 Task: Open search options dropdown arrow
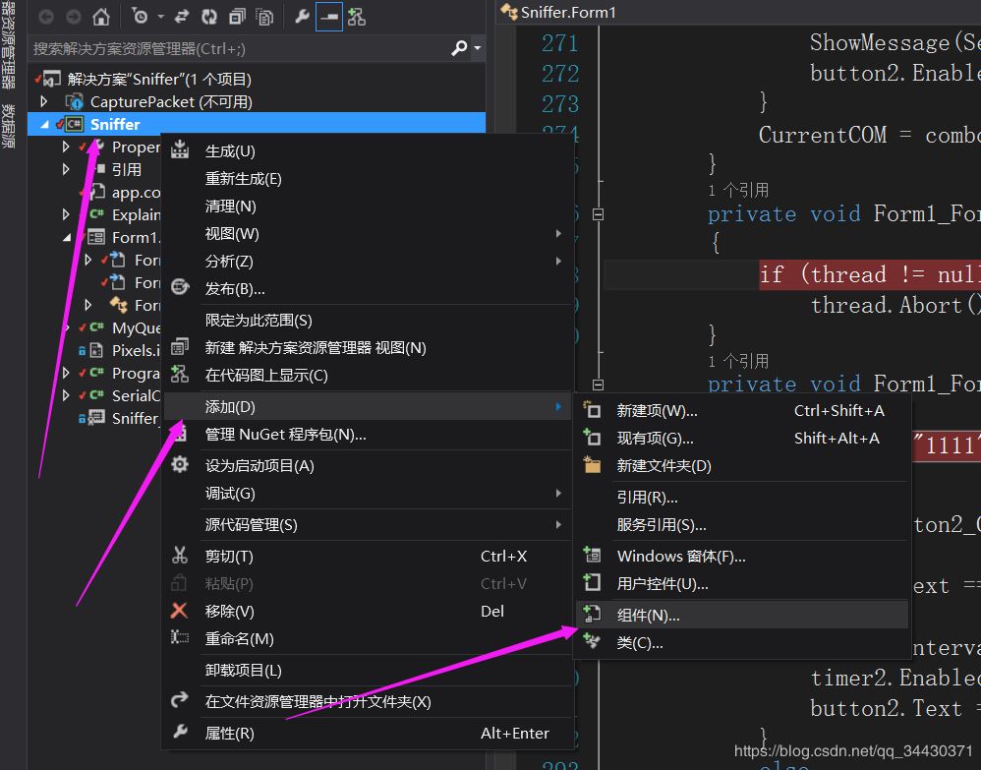(x=478, y=47)
